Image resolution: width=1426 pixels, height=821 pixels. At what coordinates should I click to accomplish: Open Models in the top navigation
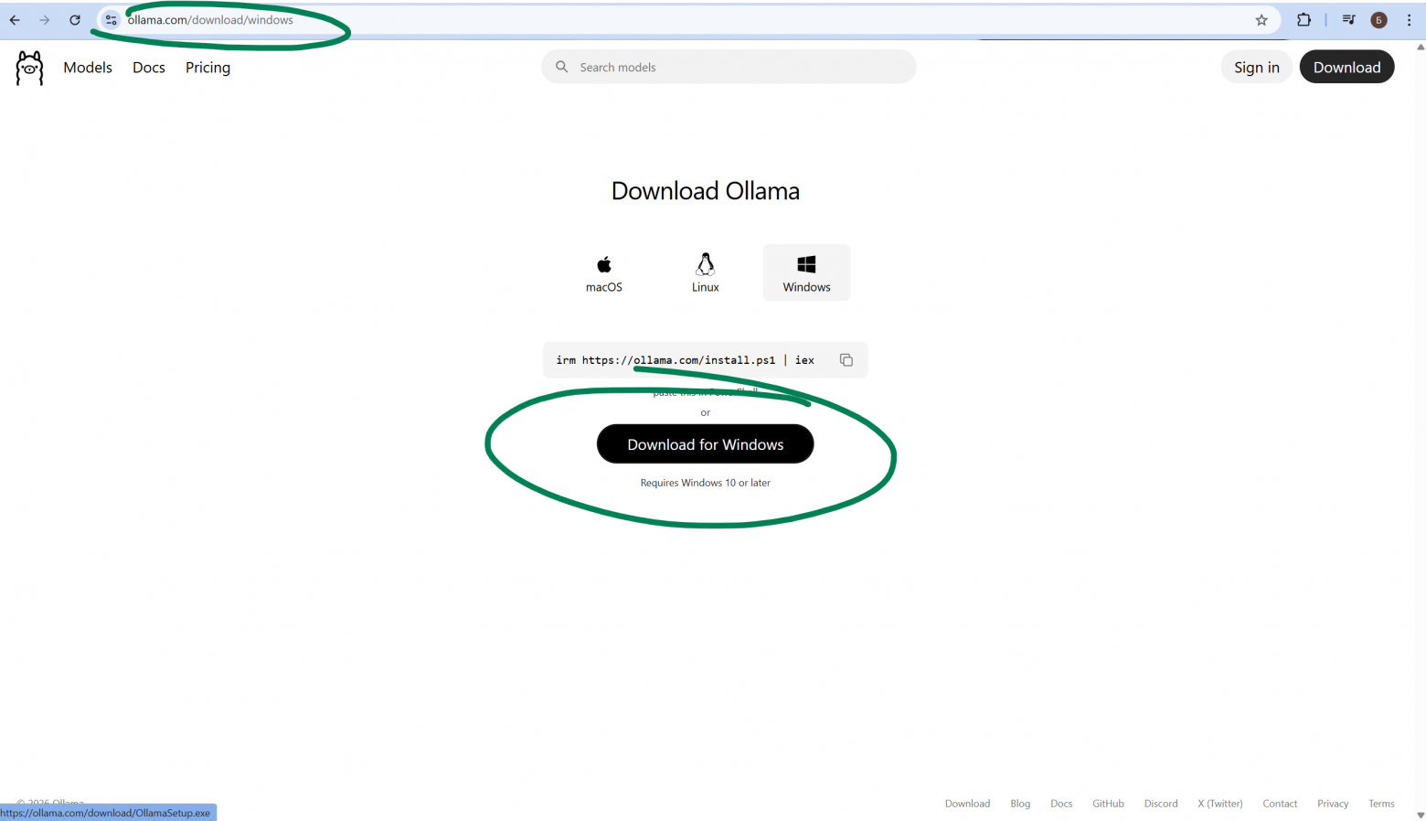point(88,68)
